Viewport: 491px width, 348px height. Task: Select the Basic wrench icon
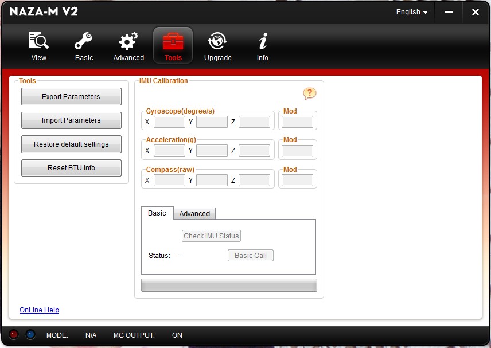coord(84,42)
